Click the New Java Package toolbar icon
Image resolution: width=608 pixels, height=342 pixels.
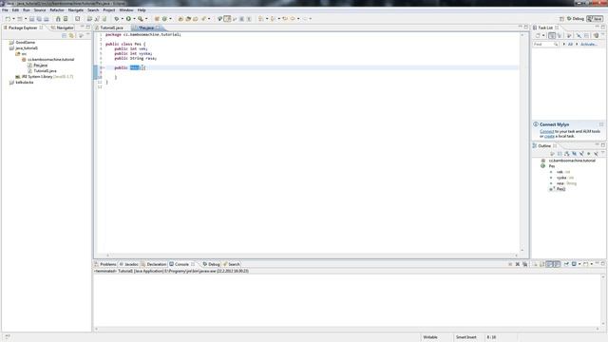157,19
